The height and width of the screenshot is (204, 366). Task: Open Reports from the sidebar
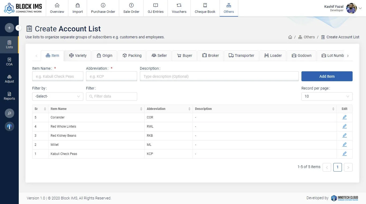pyautogui.click(x=9, y=96)
